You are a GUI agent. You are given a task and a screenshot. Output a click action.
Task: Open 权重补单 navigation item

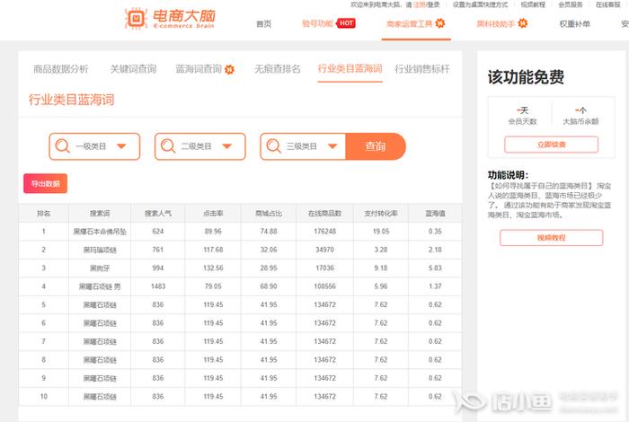[575, 23]
